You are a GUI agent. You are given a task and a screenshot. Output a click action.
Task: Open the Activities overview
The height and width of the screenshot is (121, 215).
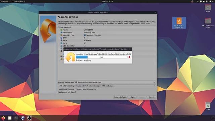[x=5, y=1]
